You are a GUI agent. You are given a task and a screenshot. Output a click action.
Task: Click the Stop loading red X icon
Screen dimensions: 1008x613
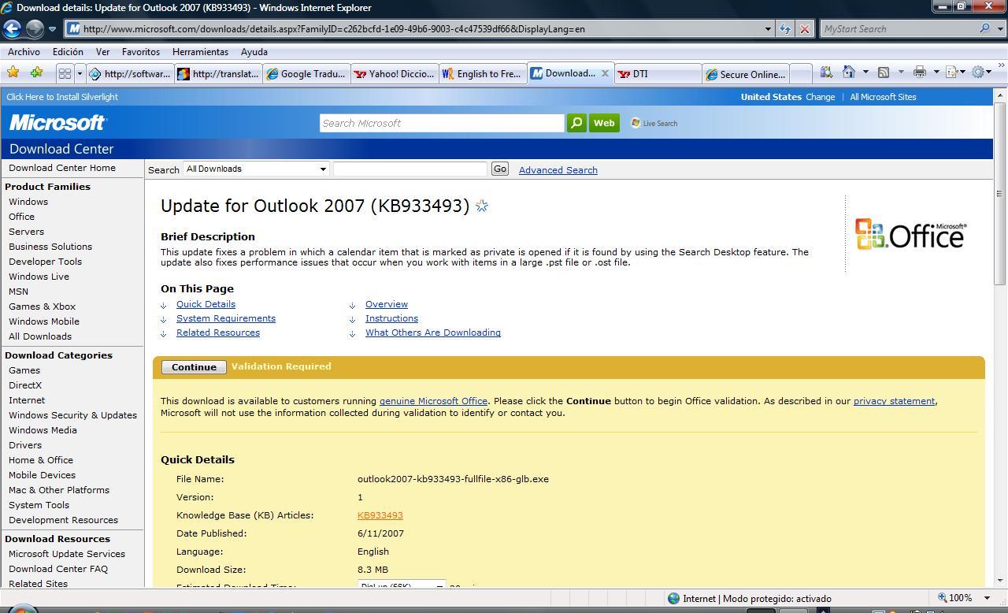[804, 29]
